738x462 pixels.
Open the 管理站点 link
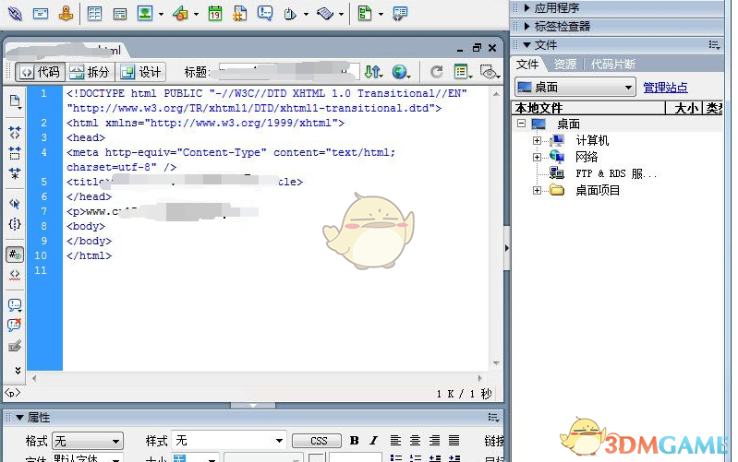pyautogui.click(x=665, y=88)
